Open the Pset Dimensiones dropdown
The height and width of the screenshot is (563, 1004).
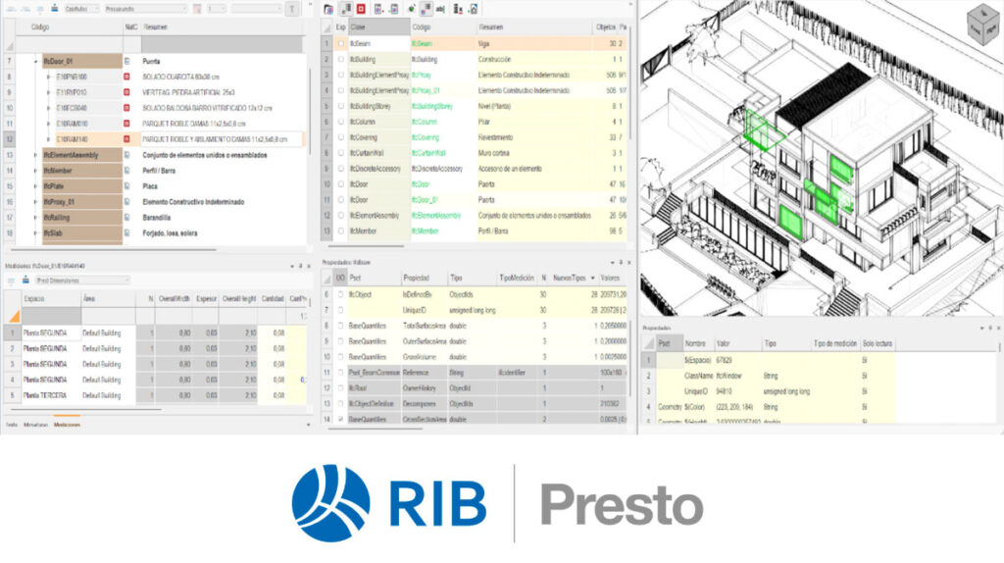point(82,281)
